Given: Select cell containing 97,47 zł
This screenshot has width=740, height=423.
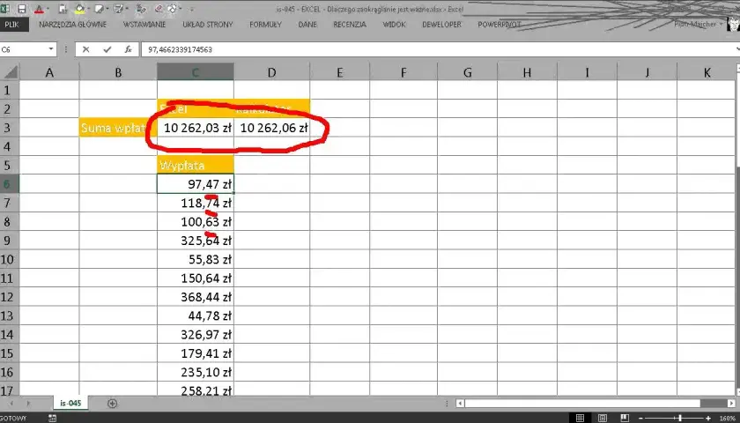Looking at the screenshot, I should click(x=196, y=183).
